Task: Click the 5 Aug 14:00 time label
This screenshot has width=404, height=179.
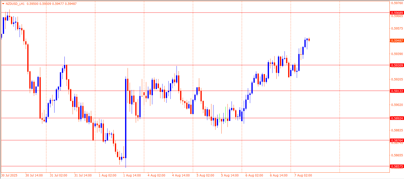Action: [x=230, y=175]
